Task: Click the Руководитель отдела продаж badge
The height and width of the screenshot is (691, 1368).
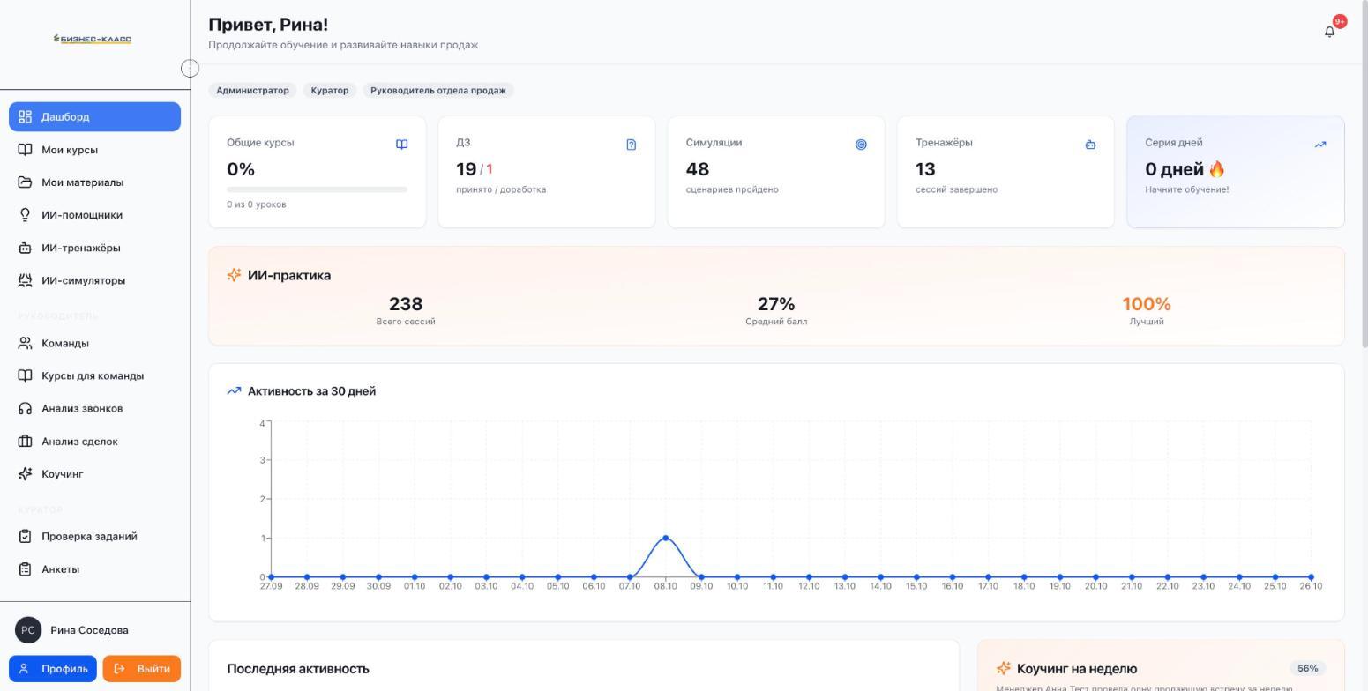Action: pos(438,90)
